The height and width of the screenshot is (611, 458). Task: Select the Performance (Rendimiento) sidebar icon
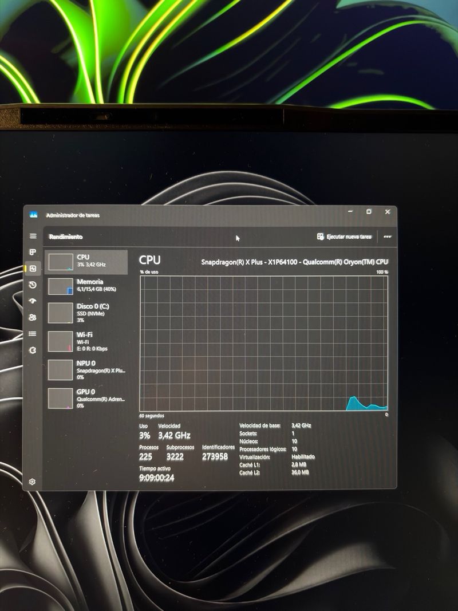point(33,269)
